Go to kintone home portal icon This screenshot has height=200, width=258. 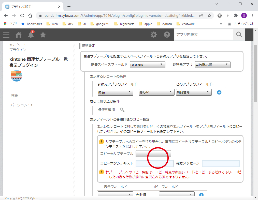[x=18, y=35]
